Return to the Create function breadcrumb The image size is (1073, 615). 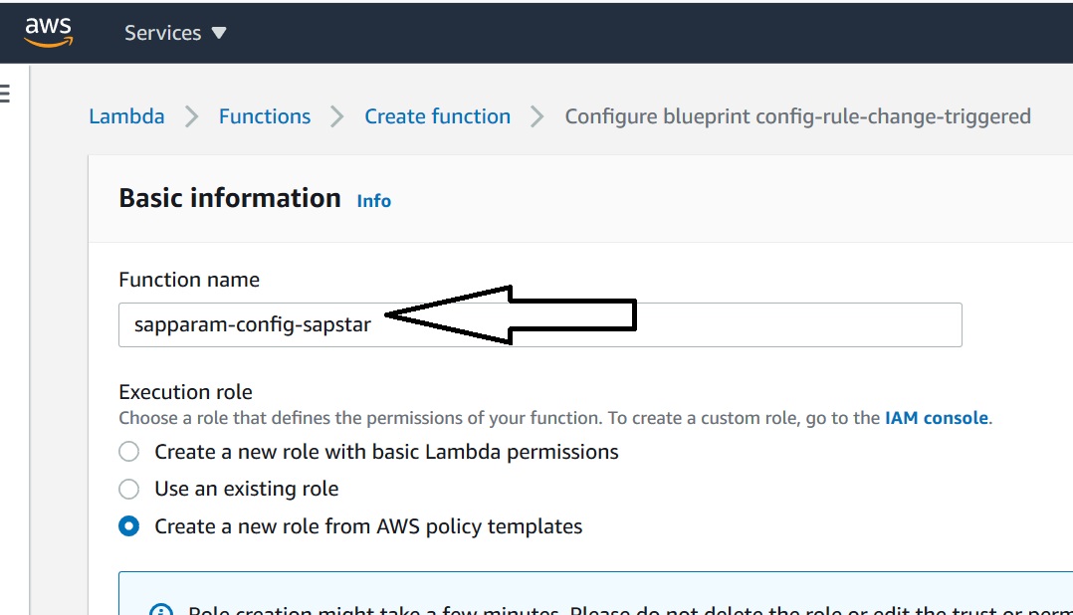tap(437, 116)
